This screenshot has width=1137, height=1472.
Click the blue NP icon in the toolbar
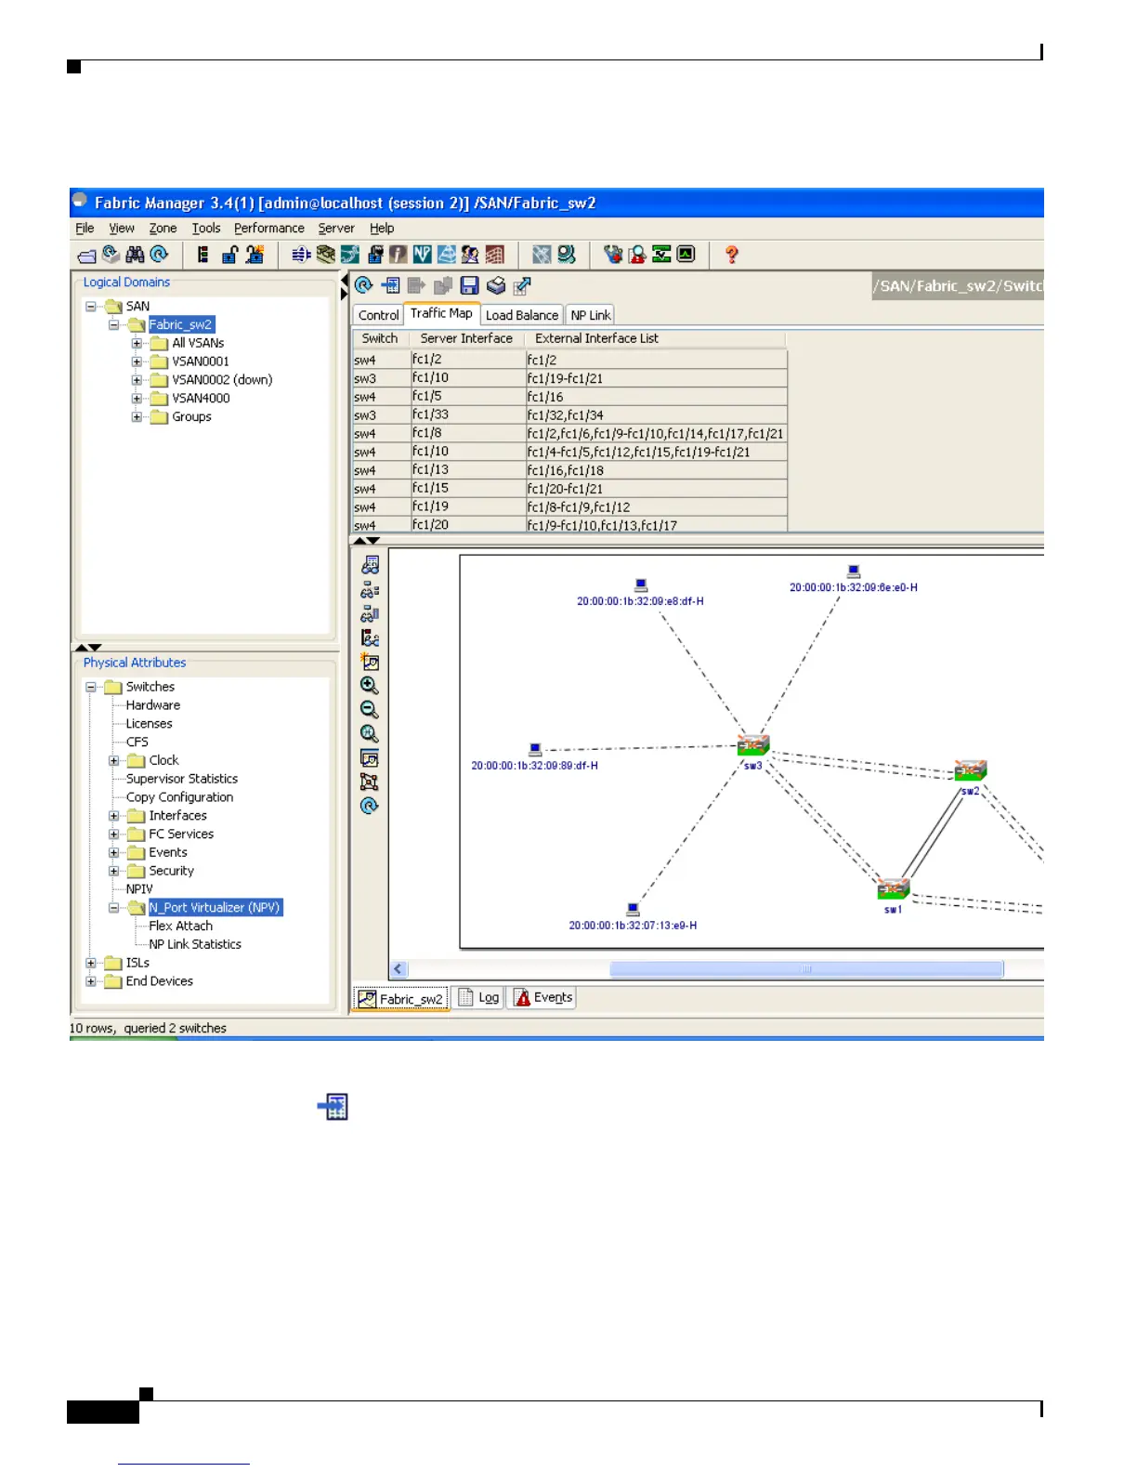coord(422,255)
